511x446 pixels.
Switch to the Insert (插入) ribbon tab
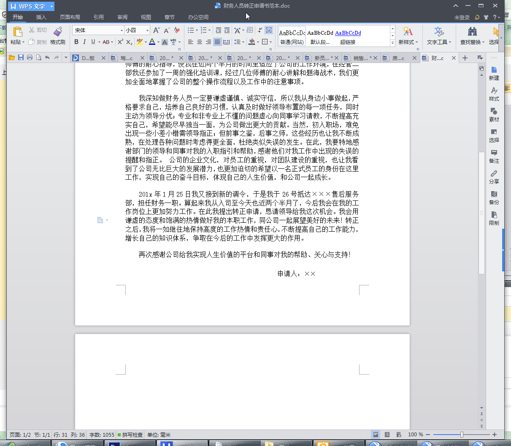(x=41, y=17)
